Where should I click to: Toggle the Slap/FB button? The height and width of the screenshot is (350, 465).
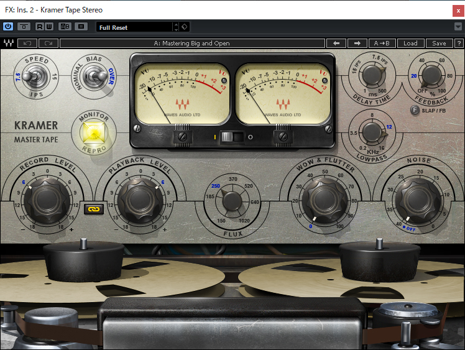(x=415, y=110)
